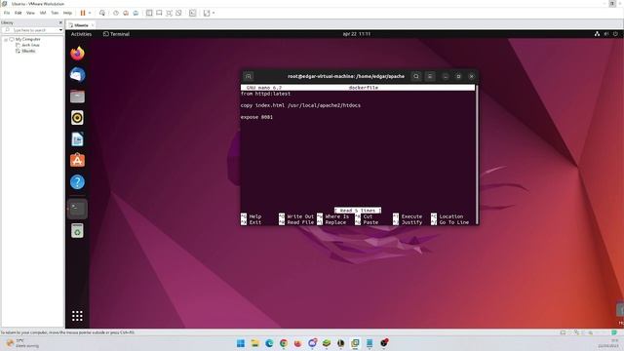Open the View menu in VMware

tap(30, 13)
